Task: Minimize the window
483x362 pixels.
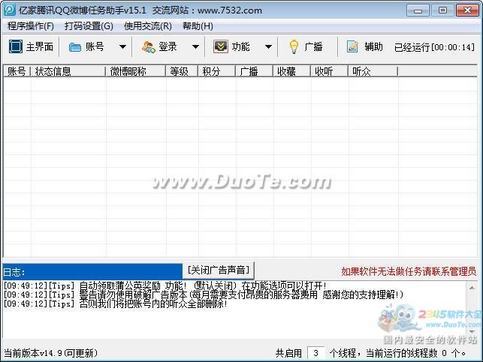Action: tap(418, 10)
